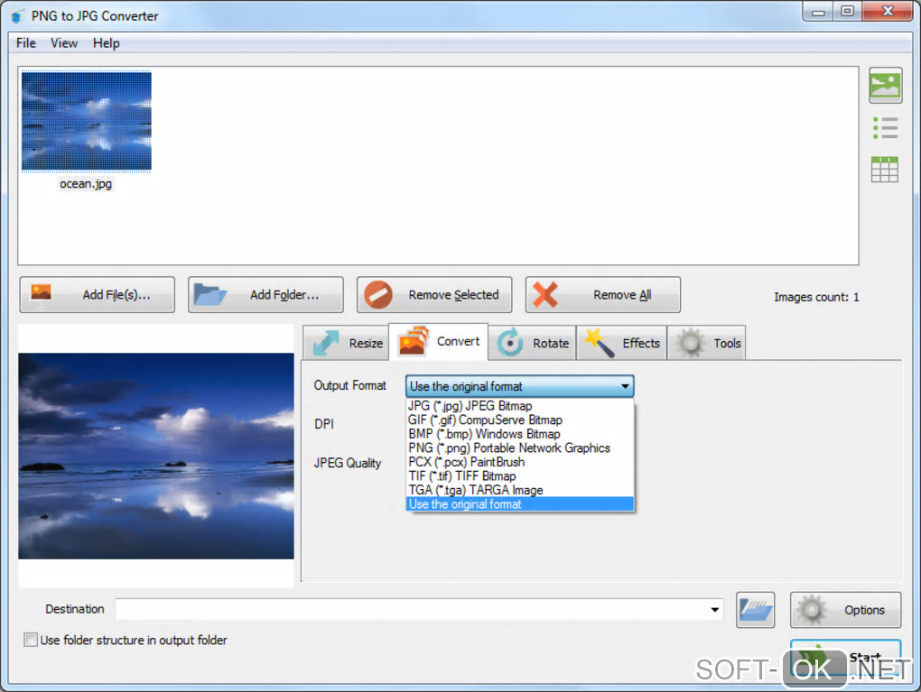Click Remove All button
The image size is (921, 692).
click(603, 295)
